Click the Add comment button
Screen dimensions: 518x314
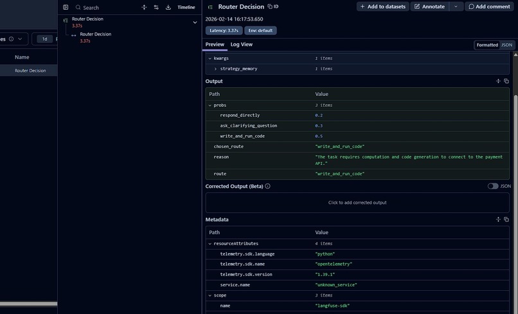coord(489,6)
